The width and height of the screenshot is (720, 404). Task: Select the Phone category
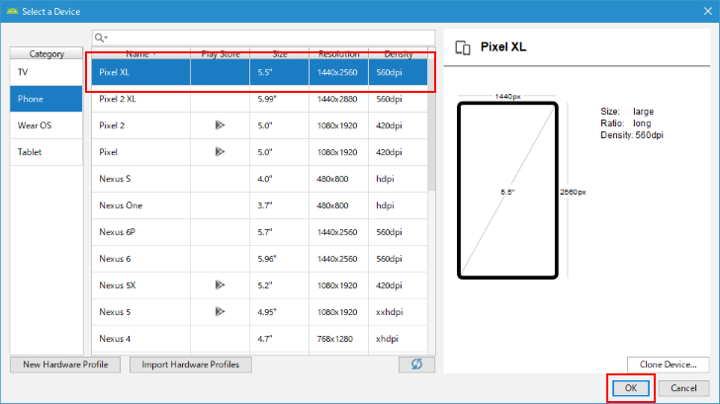point(45,99)
